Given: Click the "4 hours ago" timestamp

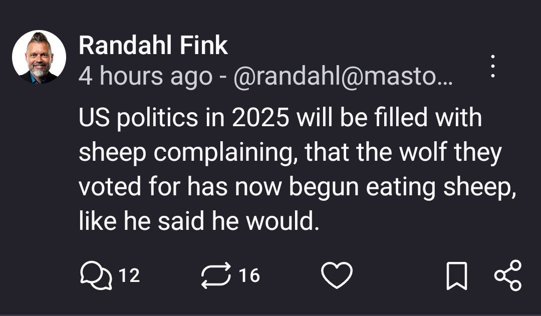Looking at the screenshot, I should pos(145,76).
